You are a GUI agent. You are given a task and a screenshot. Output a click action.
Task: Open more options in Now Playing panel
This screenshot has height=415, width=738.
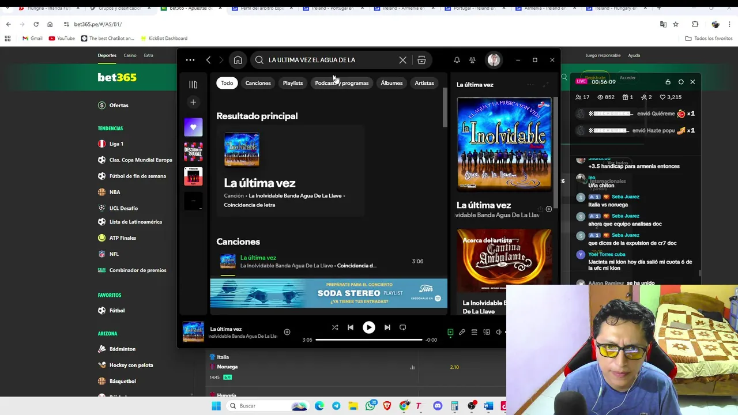[530, 85]
